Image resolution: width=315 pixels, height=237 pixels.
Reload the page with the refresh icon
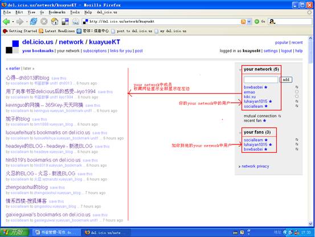pos(34,21)
